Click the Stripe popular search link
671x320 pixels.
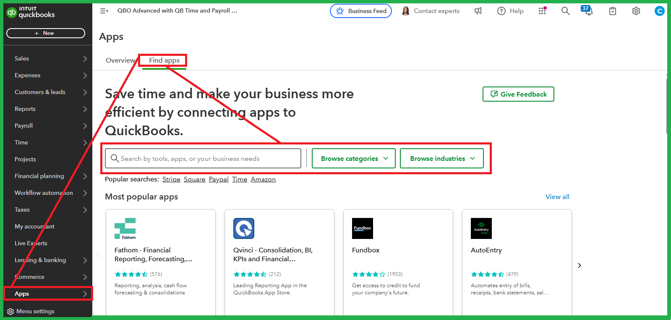171,179
